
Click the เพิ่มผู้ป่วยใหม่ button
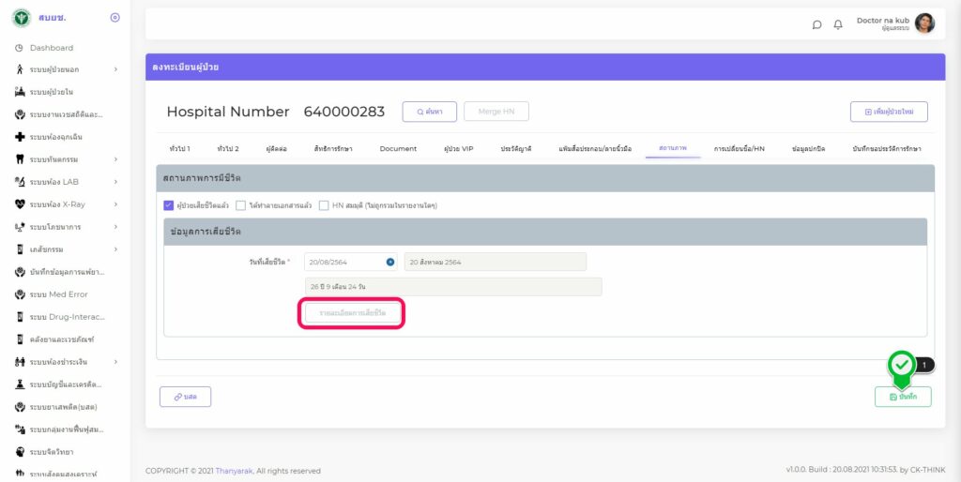click(x=888, y=112)
